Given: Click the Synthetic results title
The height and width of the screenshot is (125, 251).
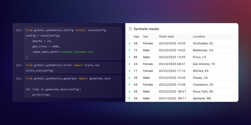Looking at the screenshot, I should pyautogui.click(x=146, y=29).
